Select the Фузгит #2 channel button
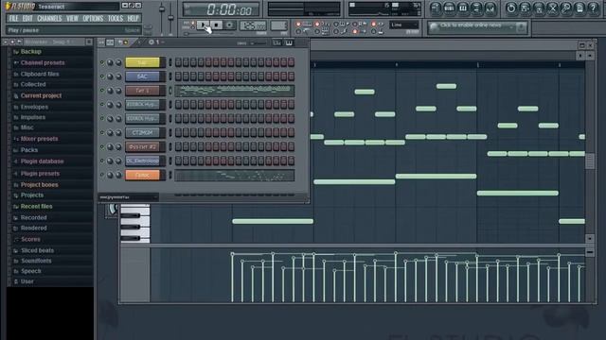606x340 pixels. (142, 146)
